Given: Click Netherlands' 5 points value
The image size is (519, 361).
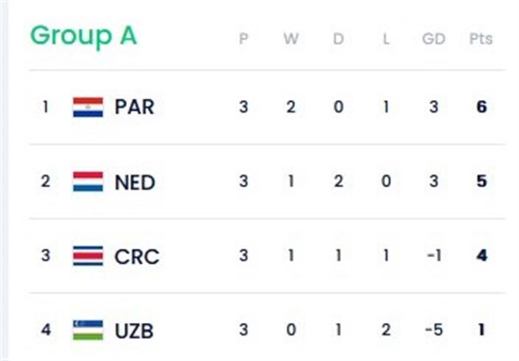Looking at the screenshot, I should pyautogui.click(x=481, y=181).
